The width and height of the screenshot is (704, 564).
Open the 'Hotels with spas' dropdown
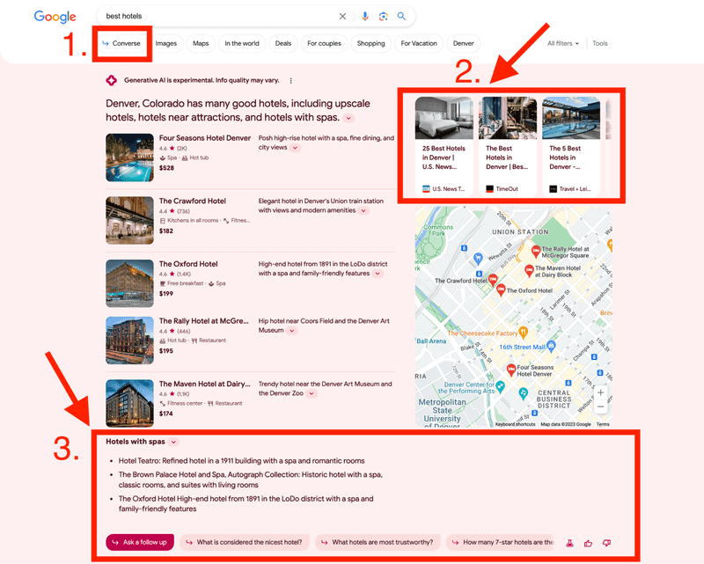[x=174, y=442]
